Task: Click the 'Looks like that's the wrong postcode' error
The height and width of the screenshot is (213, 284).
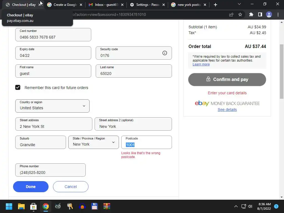Action: pos(141,155)
